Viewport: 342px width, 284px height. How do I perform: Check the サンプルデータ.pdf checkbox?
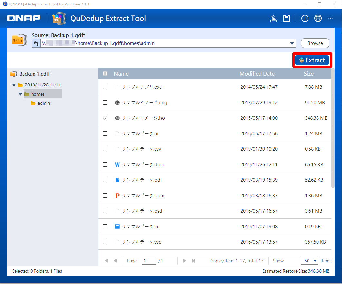point(105,180)
